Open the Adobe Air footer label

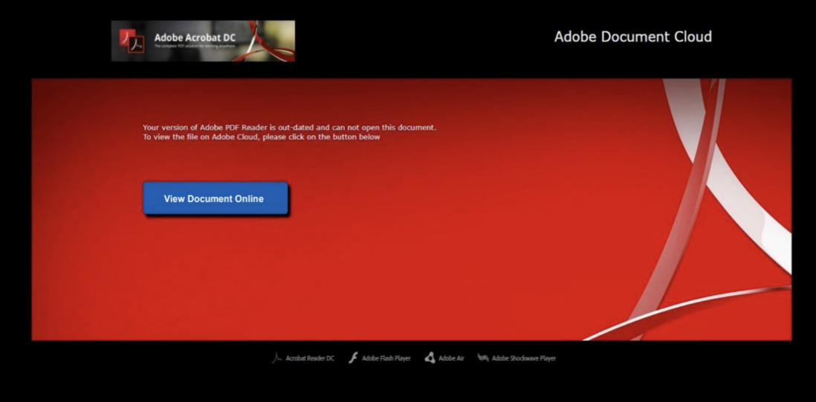click(x=451, y=358)
